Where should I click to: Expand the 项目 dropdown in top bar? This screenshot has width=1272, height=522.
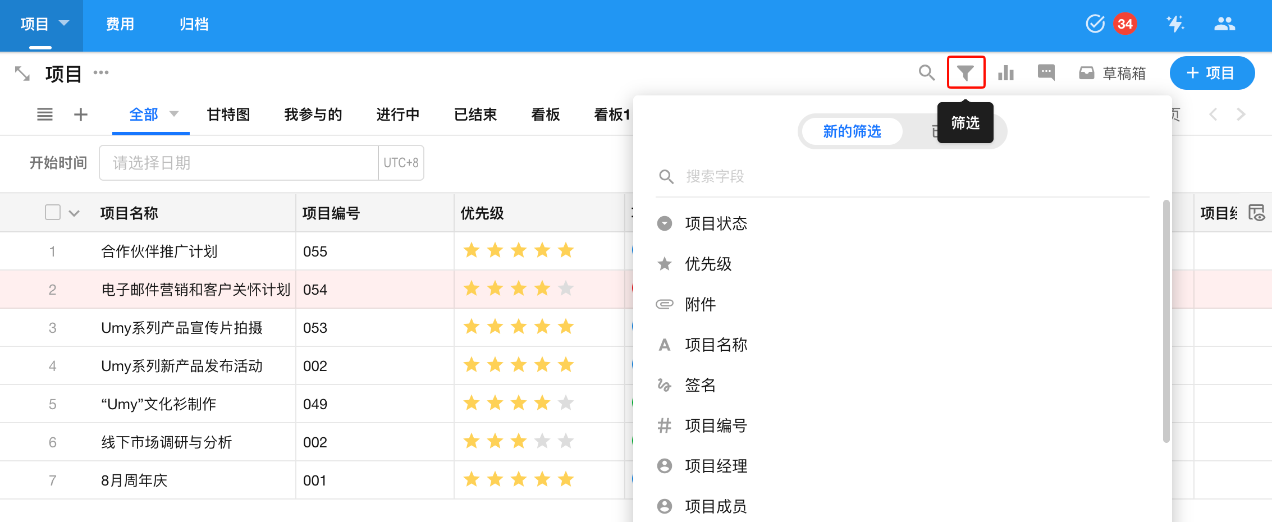pyautogui.click(x=64, y=24)
